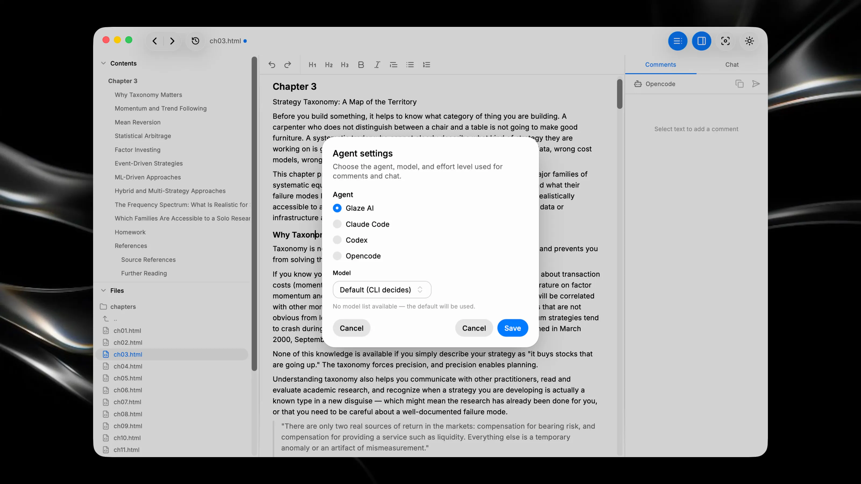Toggle the right side panel button

[x=701, y=41]
